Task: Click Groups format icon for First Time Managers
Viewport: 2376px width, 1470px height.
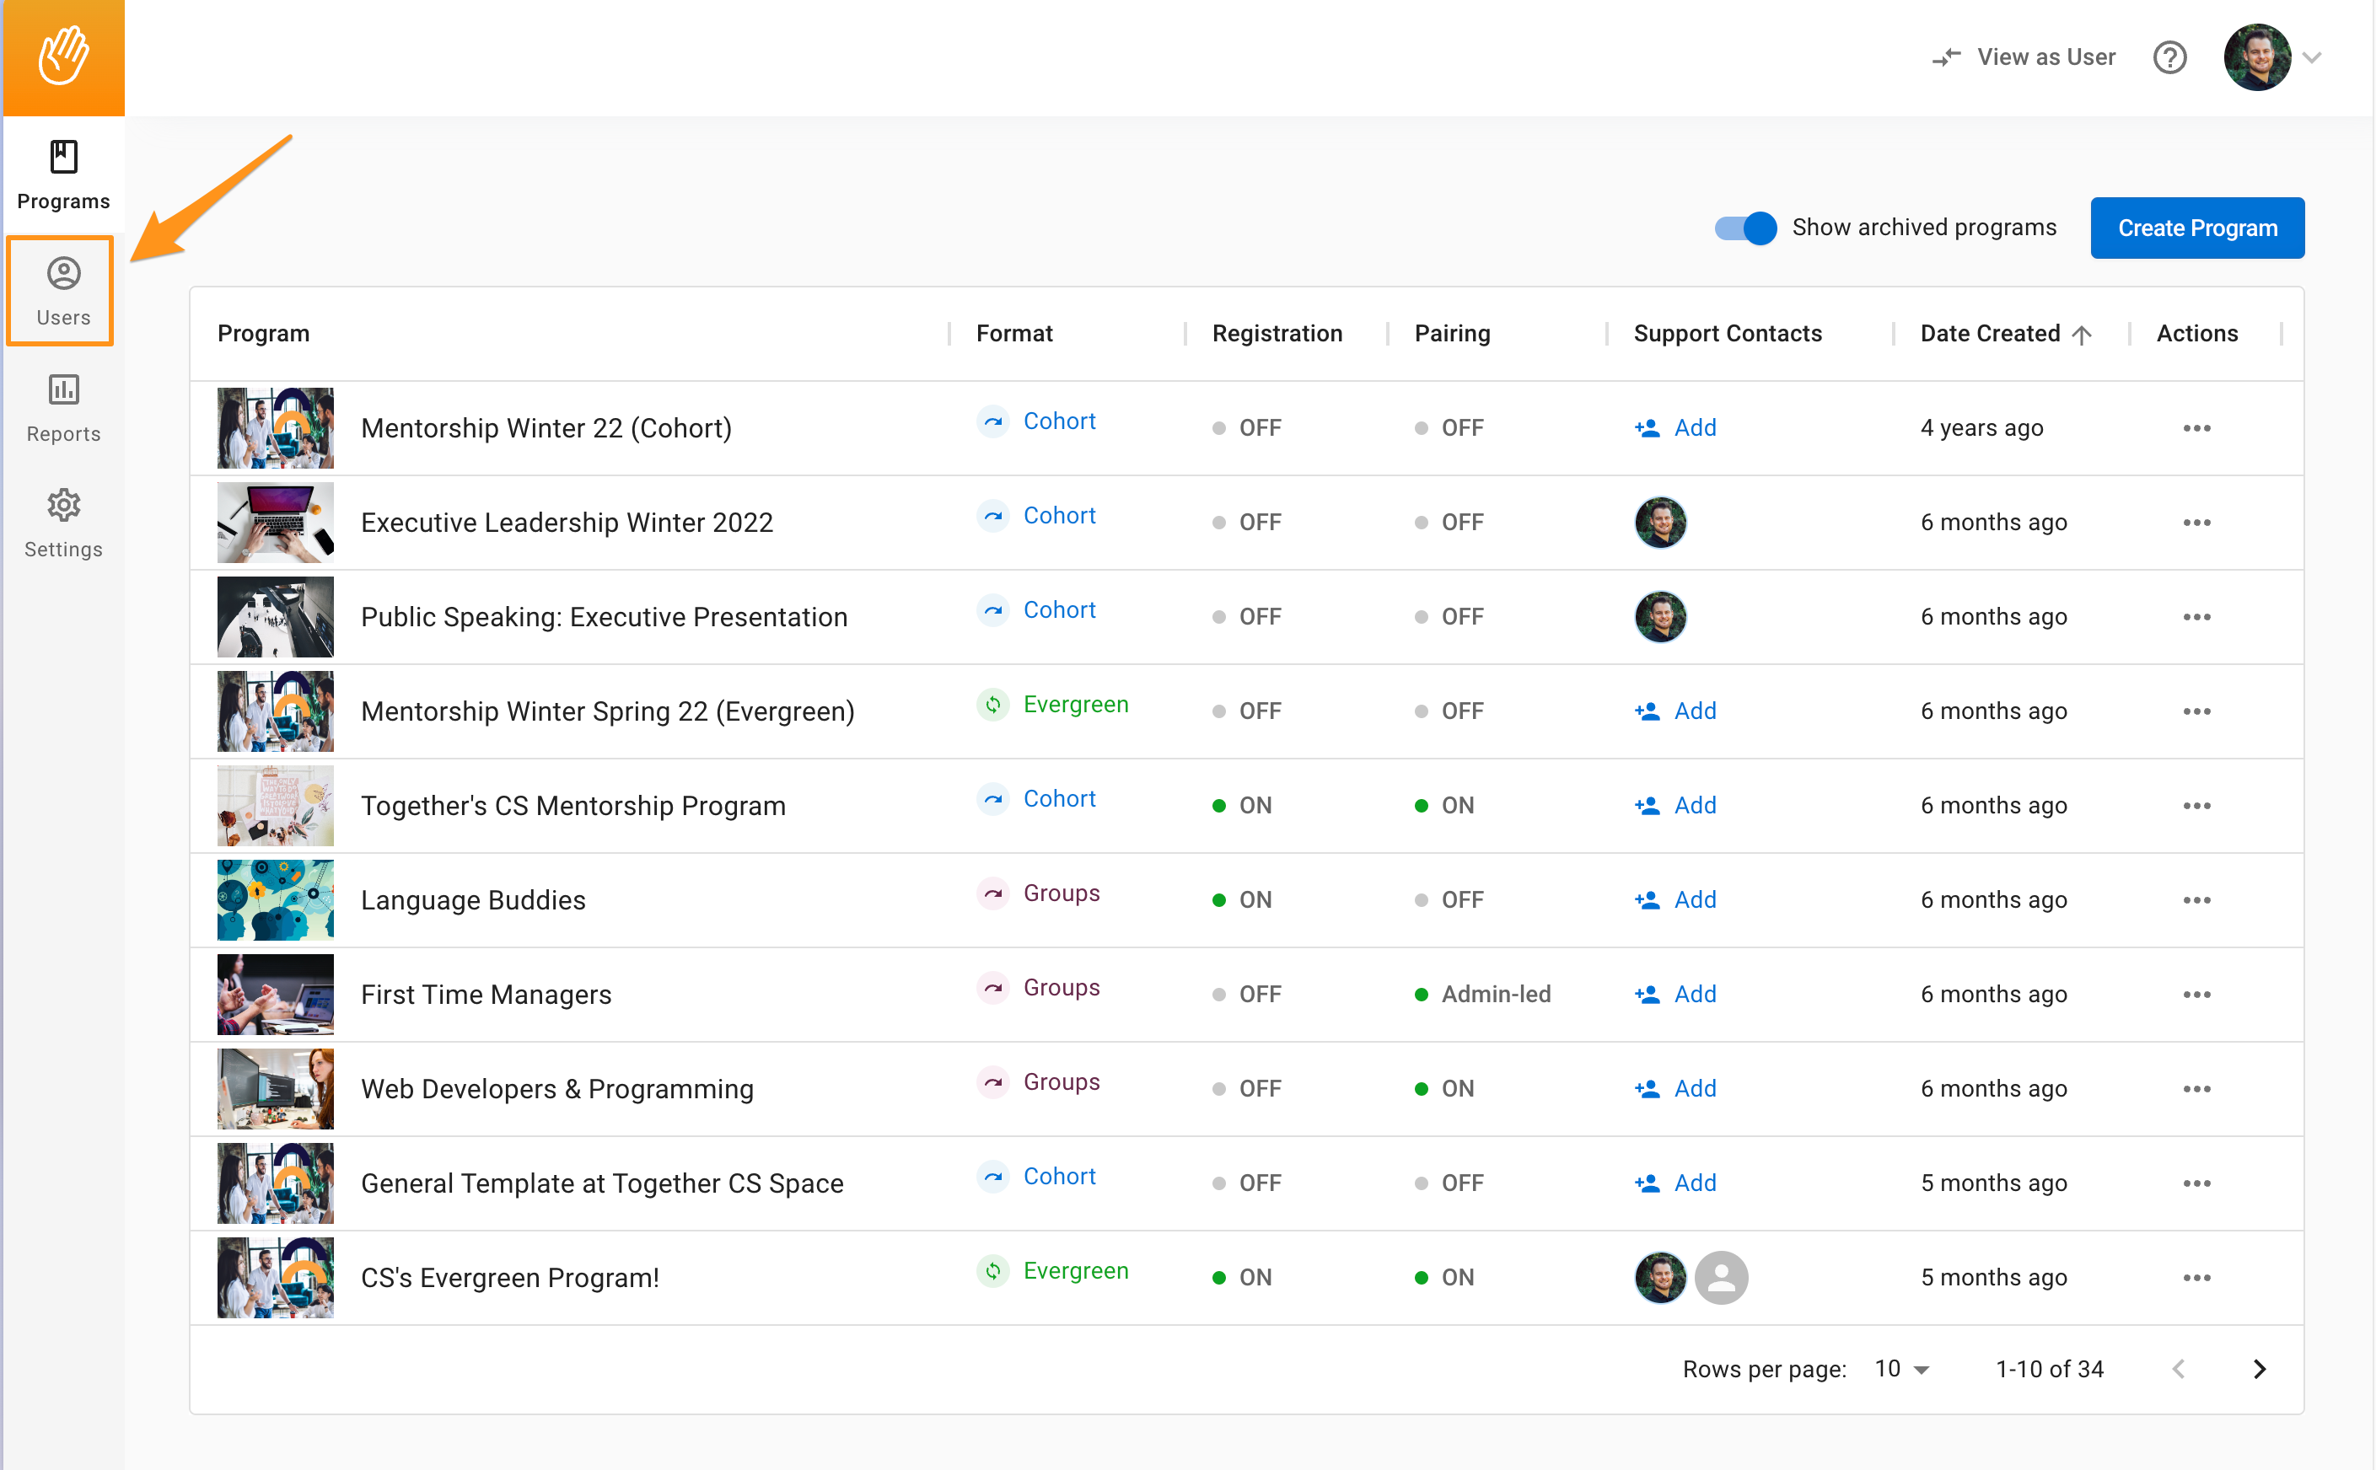Action: pos(992,987)
